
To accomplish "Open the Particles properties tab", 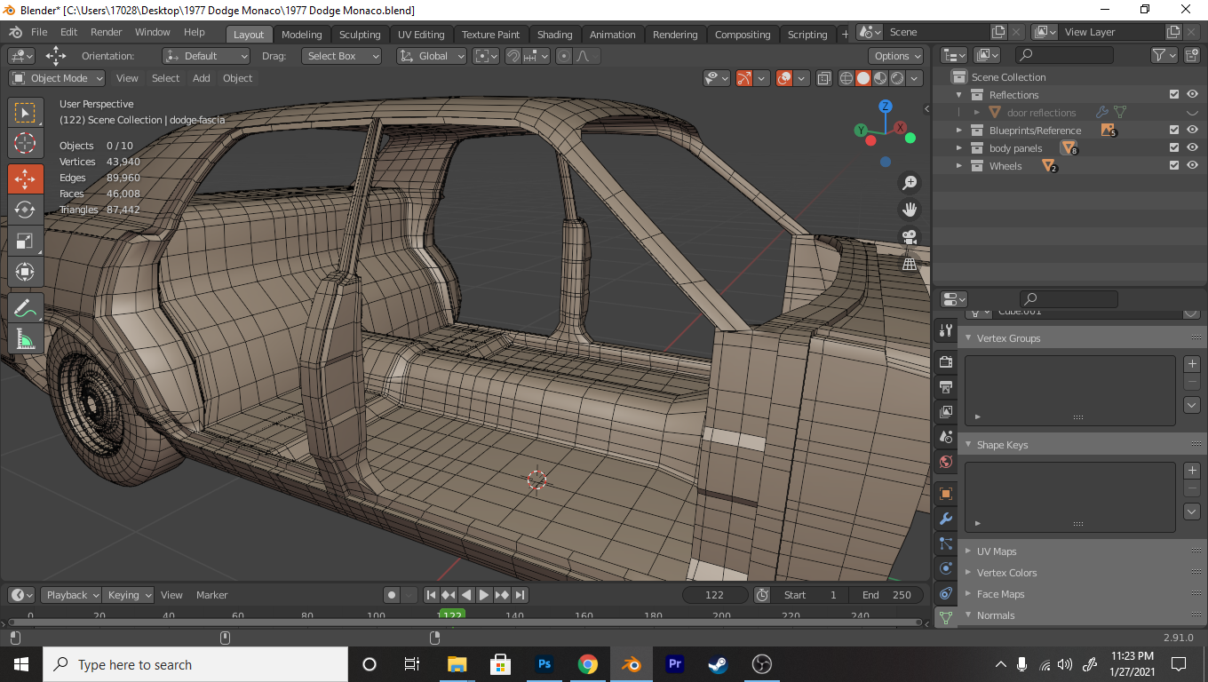I will [946, 543].
